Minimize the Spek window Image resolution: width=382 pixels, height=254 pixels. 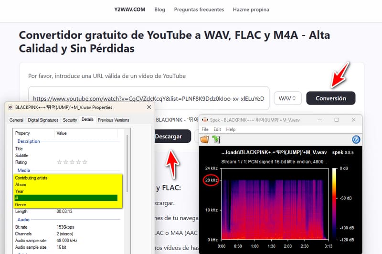tap(319, 120)
